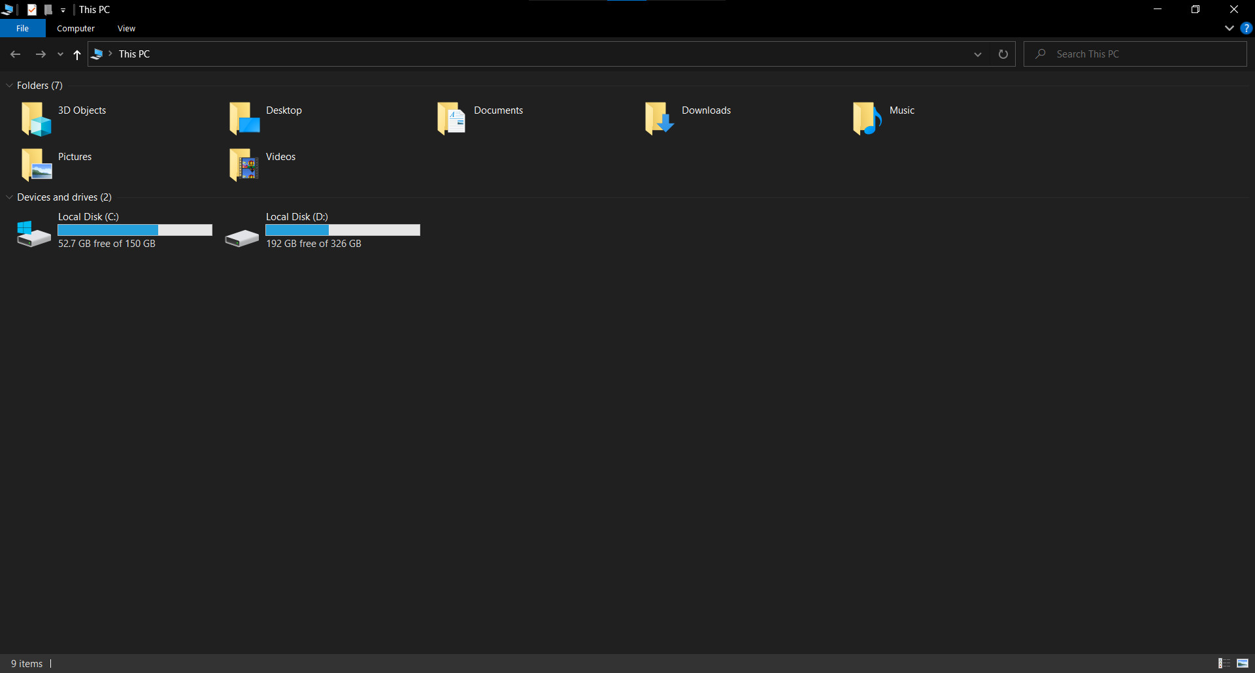Check the Local Disk (C:) usage bar
The height and width of the screenshot is (673, 1255).
(135, 230)
